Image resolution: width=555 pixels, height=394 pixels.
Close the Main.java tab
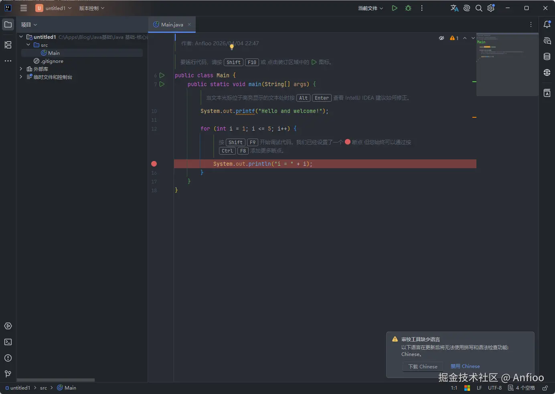pos(189,24)
